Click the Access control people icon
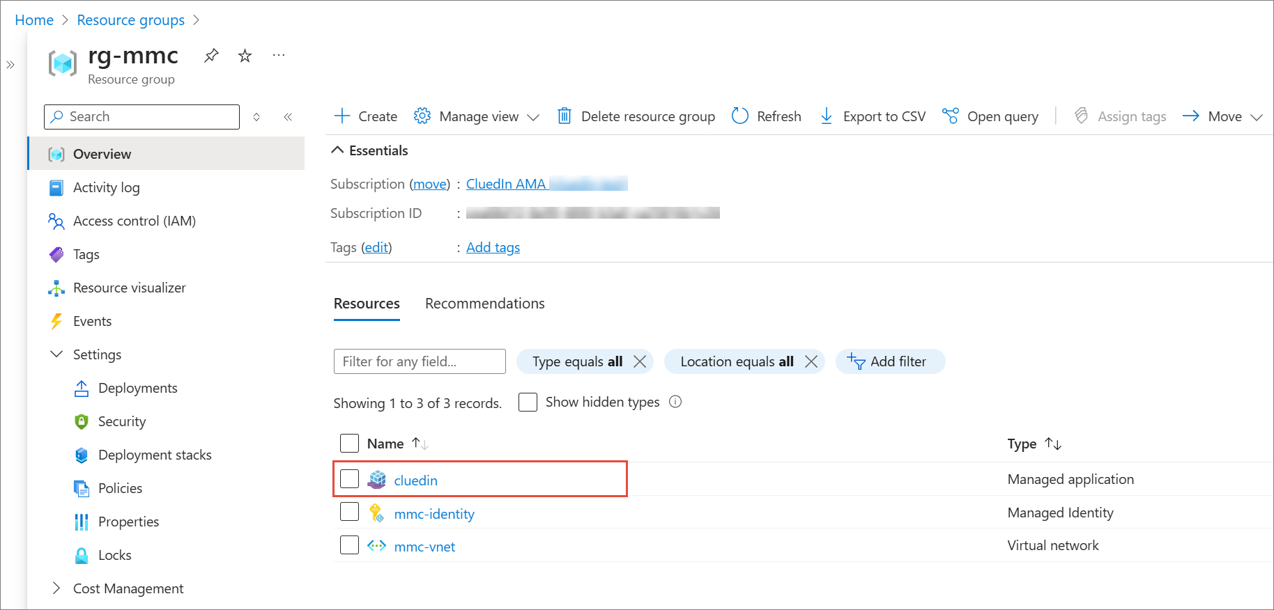Screen dimensions: 1274x610 56,221
